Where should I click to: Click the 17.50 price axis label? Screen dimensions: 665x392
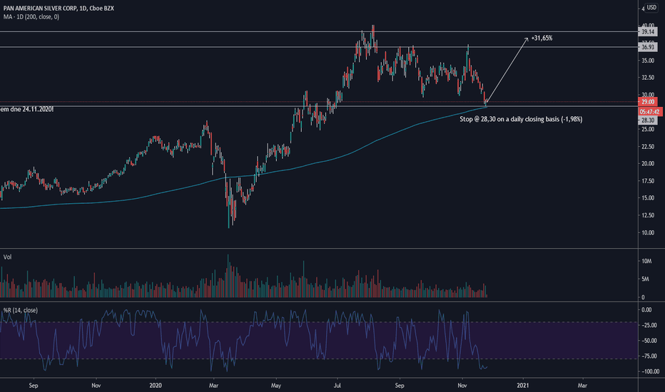tap(648, 181)
